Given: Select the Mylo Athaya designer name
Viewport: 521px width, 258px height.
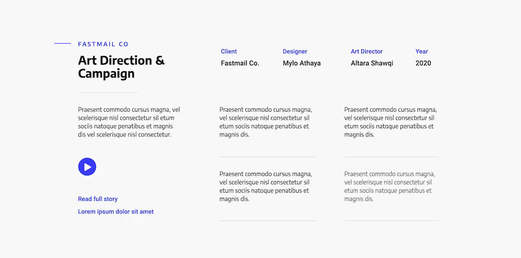Looking at the screenshot, I should (x=302, y=63).
